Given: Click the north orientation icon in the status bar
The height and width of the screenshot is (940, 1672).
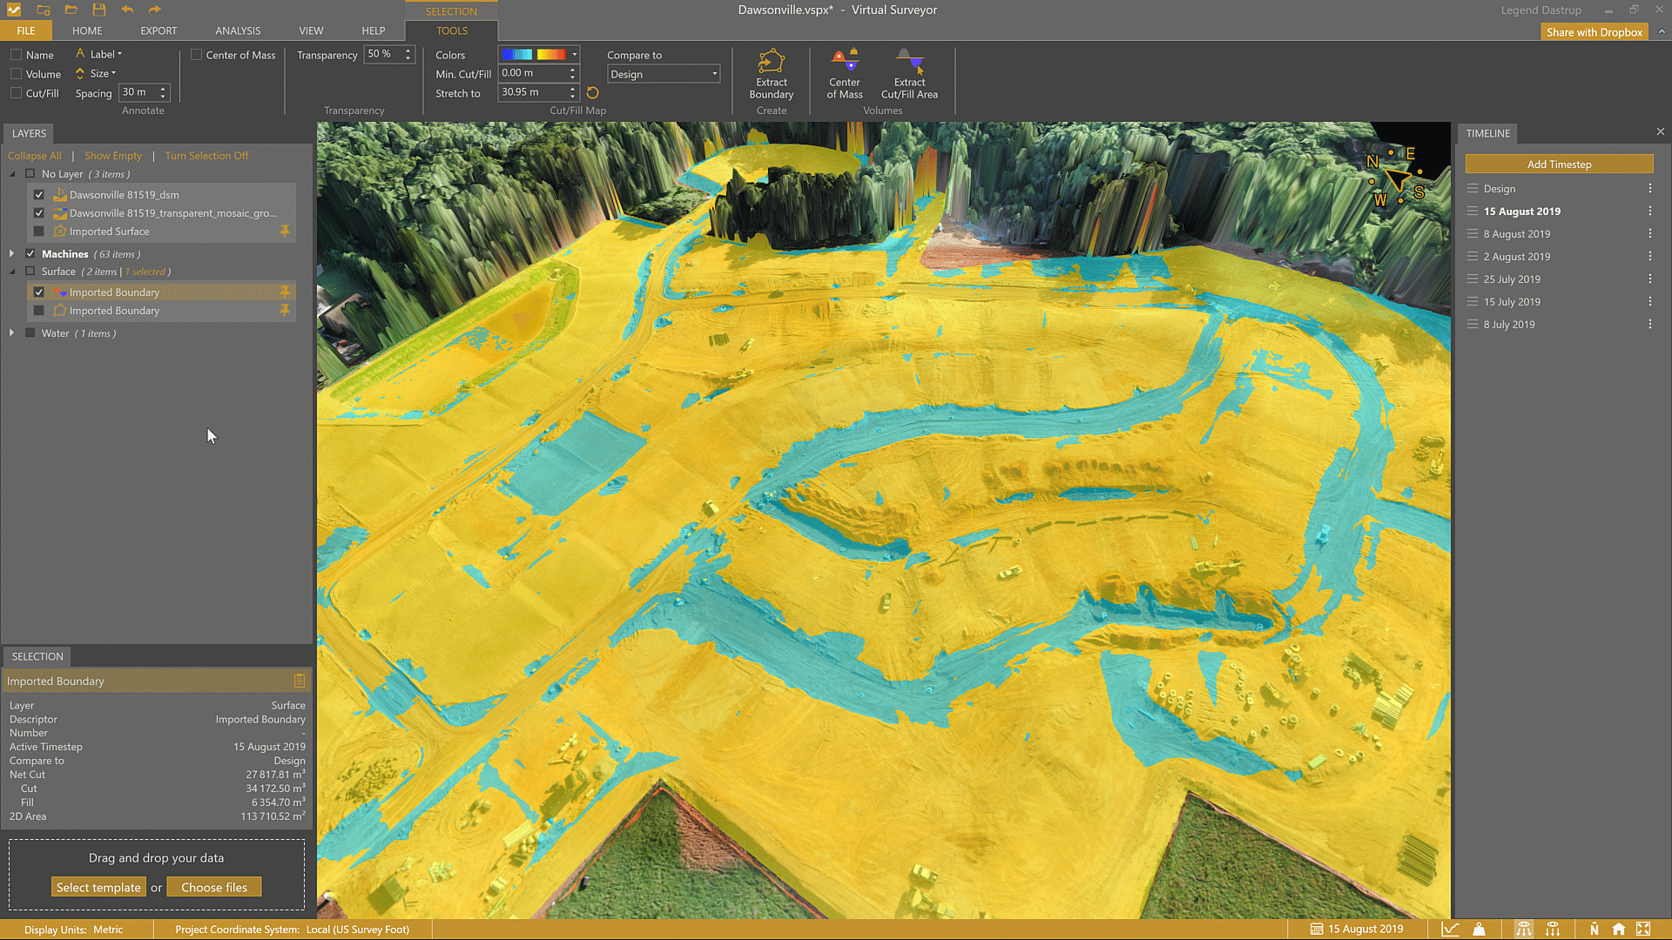Looking at the screenshot, I should (x=1594, y=930).
